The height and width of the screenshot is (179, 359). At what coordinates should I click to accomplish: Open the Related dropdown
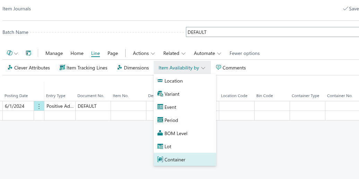pos(174,53)
